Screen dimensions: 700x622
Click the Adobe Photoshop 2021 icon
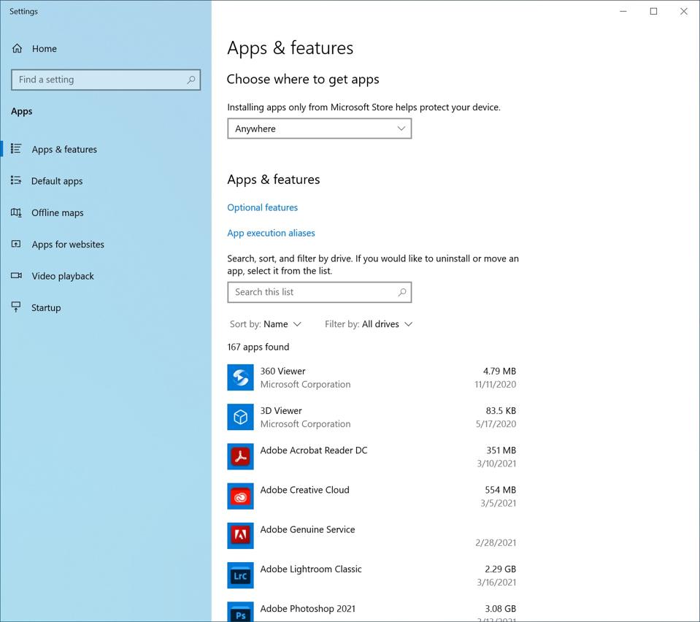pos(240,612)
